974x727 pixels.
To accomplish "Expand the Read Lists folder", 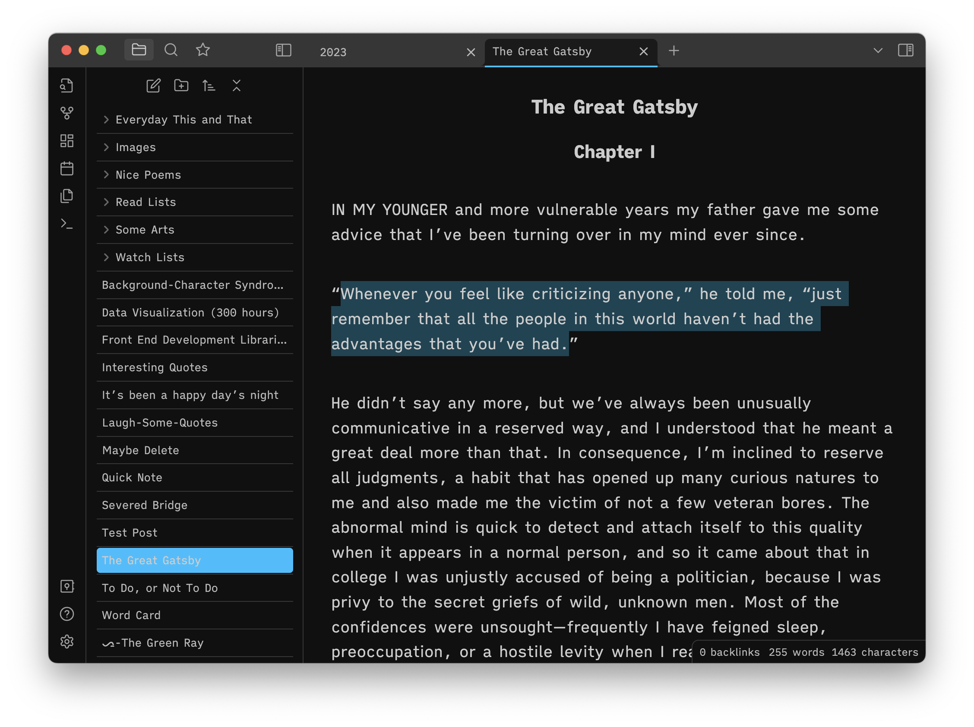I will 195,202.
